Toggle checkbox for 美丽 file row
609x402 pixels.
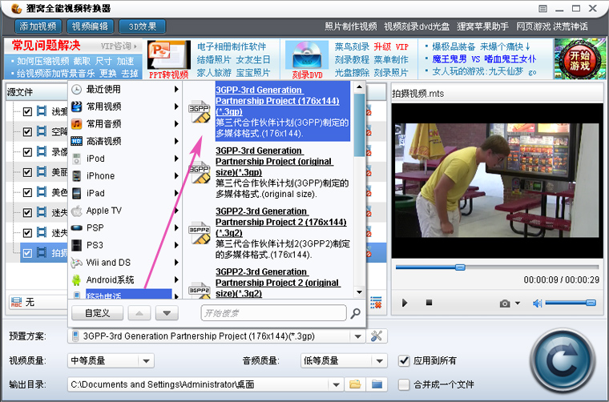tap(27, 172)
